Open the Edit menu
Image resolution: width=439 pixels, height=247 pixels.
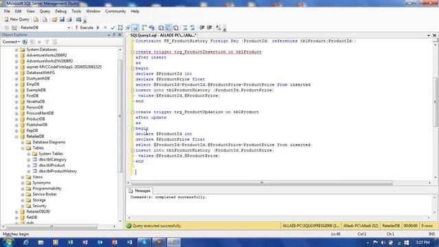click(x=19, y=11)
